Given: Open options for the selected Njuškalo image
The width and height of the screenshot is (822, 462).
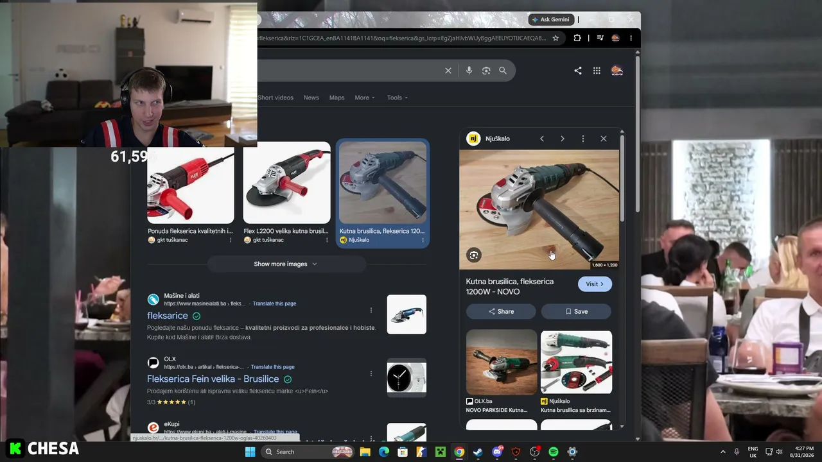Looking at the screenshot, I should pyautogui.click(x=423, y=240).
